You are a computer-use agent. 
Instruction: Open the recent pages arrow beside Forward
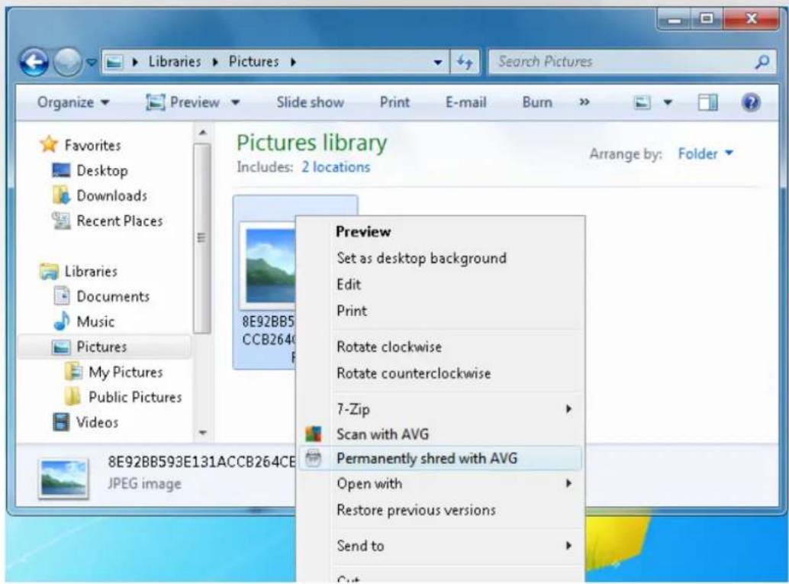coord(91,63)
